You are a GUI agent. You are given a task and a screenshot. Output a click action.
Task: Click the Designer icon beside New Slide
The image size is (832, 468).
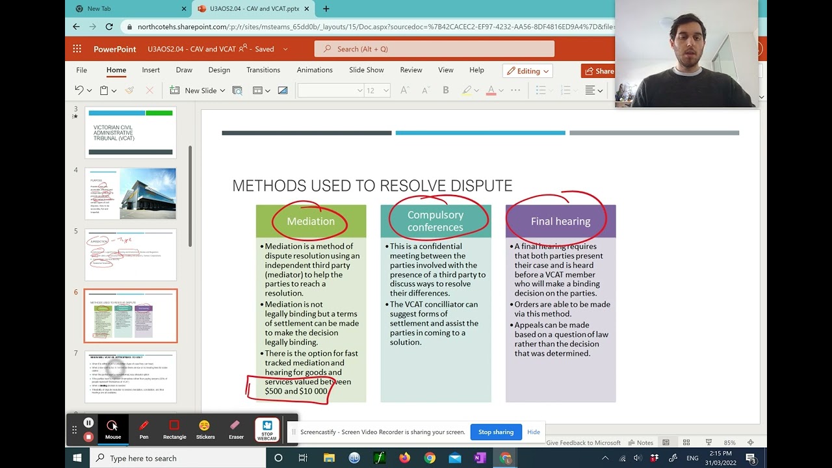(x=237, y=90)
